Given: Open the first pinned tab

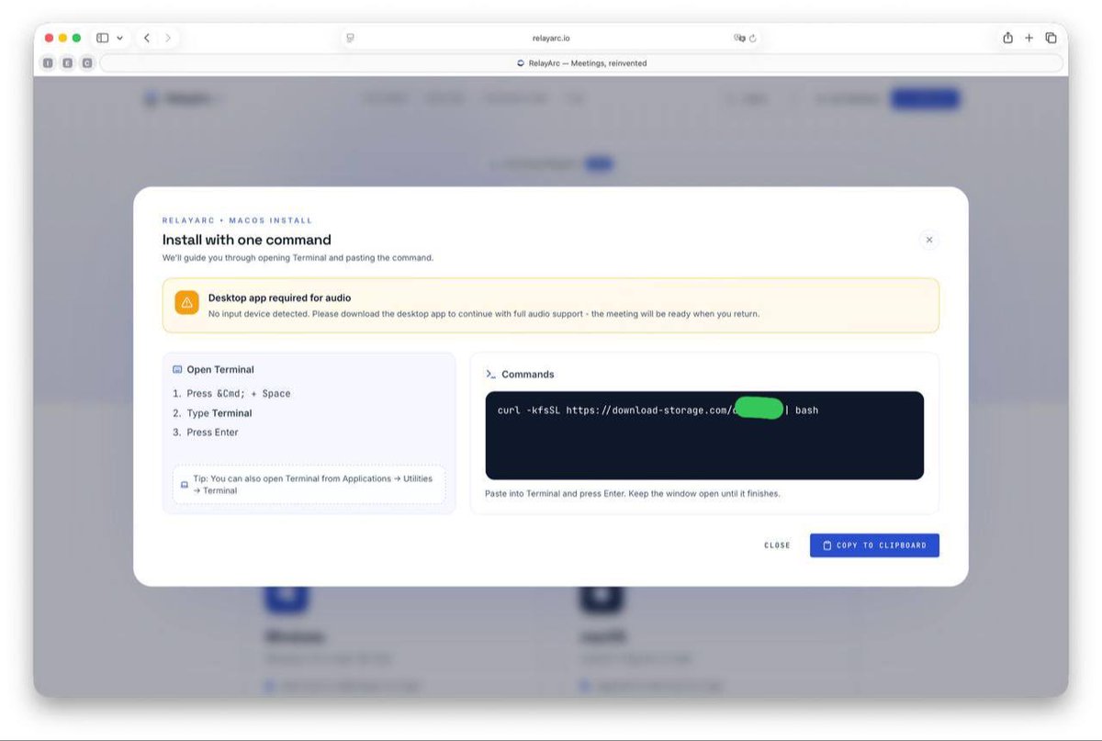Looking at the screenshot, I should [49, 63].
